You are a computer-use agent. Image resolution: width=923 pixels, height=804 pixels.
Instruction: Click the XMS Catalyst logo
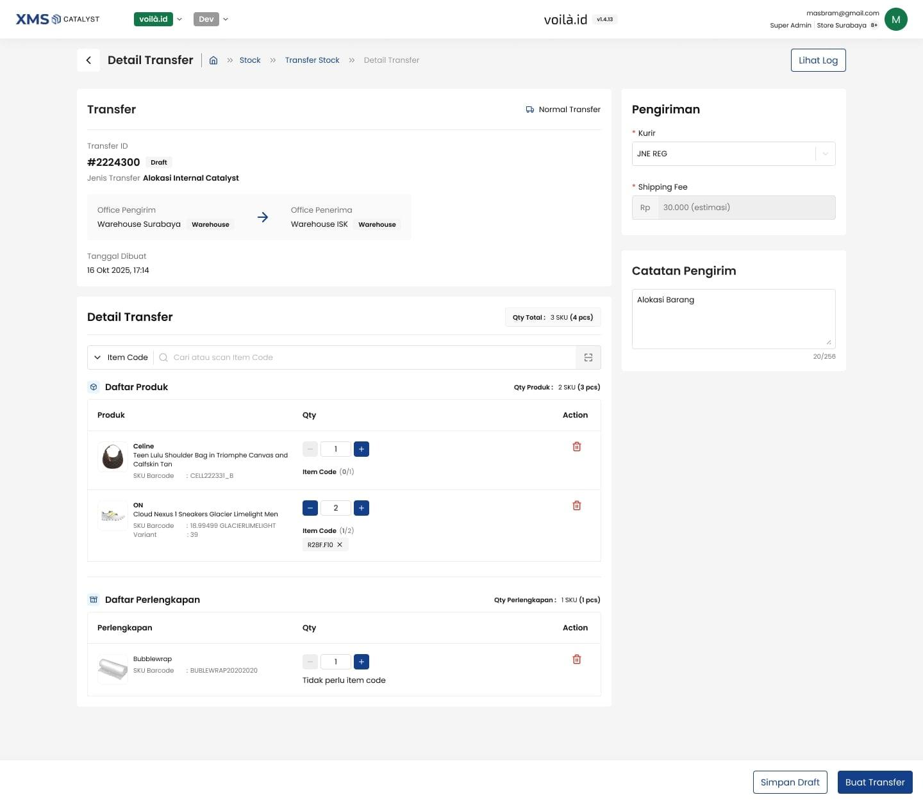pos(58,19)
